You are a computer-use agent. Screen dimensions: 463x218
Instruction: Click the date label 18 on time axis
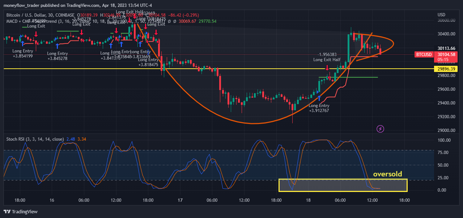point(309,200)
